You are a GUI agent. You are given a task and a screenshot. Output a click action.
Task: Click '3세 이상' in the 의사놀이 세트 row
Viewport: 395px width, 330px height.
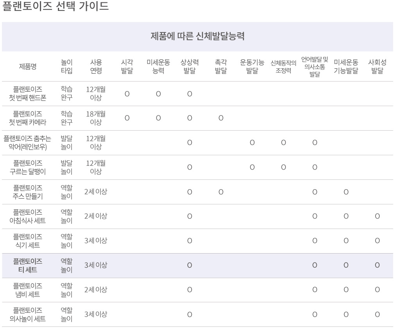click(x=96, y=314)
